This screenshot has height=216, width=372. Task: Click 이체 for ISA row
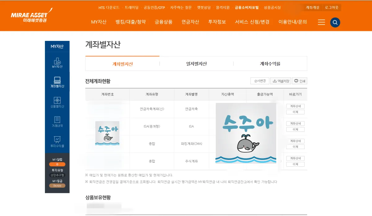295,129
